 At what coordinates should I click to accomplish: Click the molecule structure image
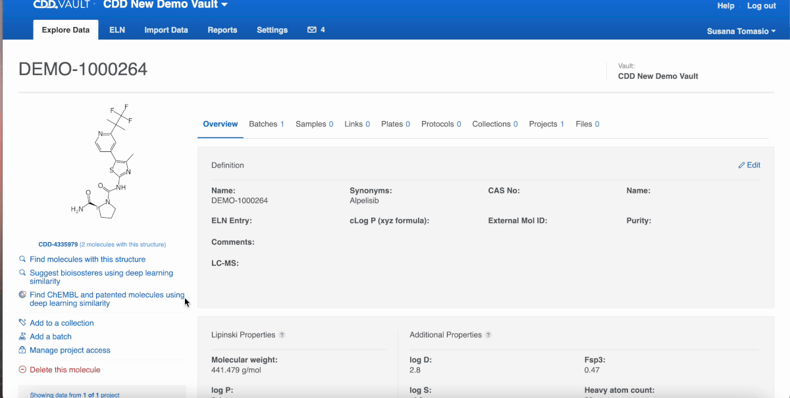(102, 162)
